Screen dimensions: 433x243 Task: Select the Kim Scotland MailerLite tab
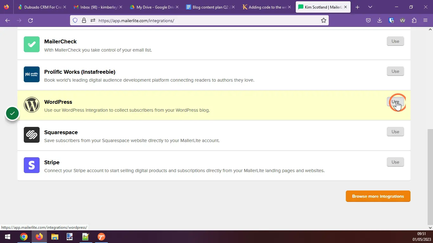pos(323,7)
